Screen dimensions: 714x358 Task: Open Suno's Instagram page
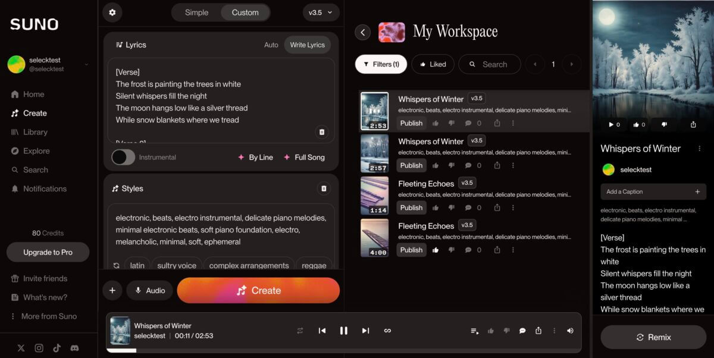point(39,348)
